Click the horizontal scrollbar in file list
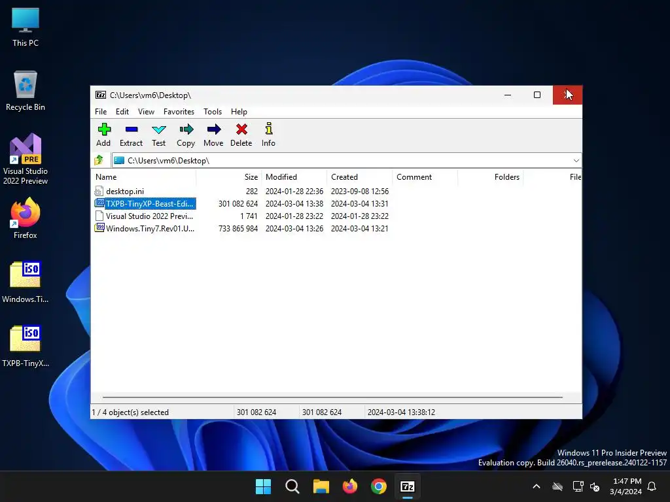 click(332, 397)
